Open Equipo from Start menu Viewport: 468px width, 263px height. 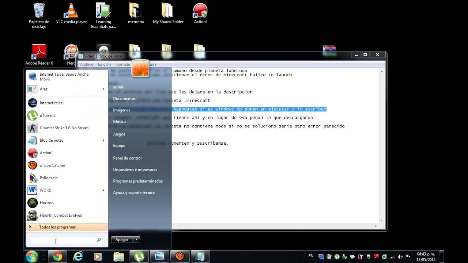[119, 145]
